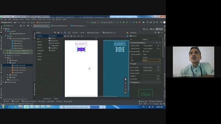
Task: Open the Nexus device selector dropdown
Action: (108, 22)
